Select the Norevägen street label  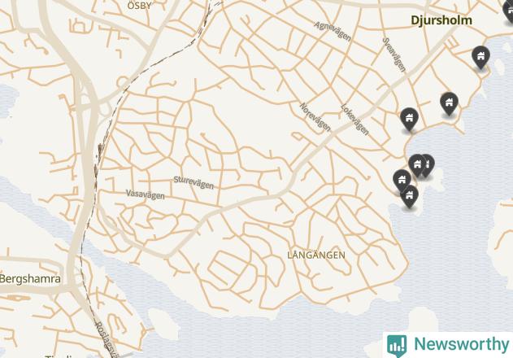315,117
